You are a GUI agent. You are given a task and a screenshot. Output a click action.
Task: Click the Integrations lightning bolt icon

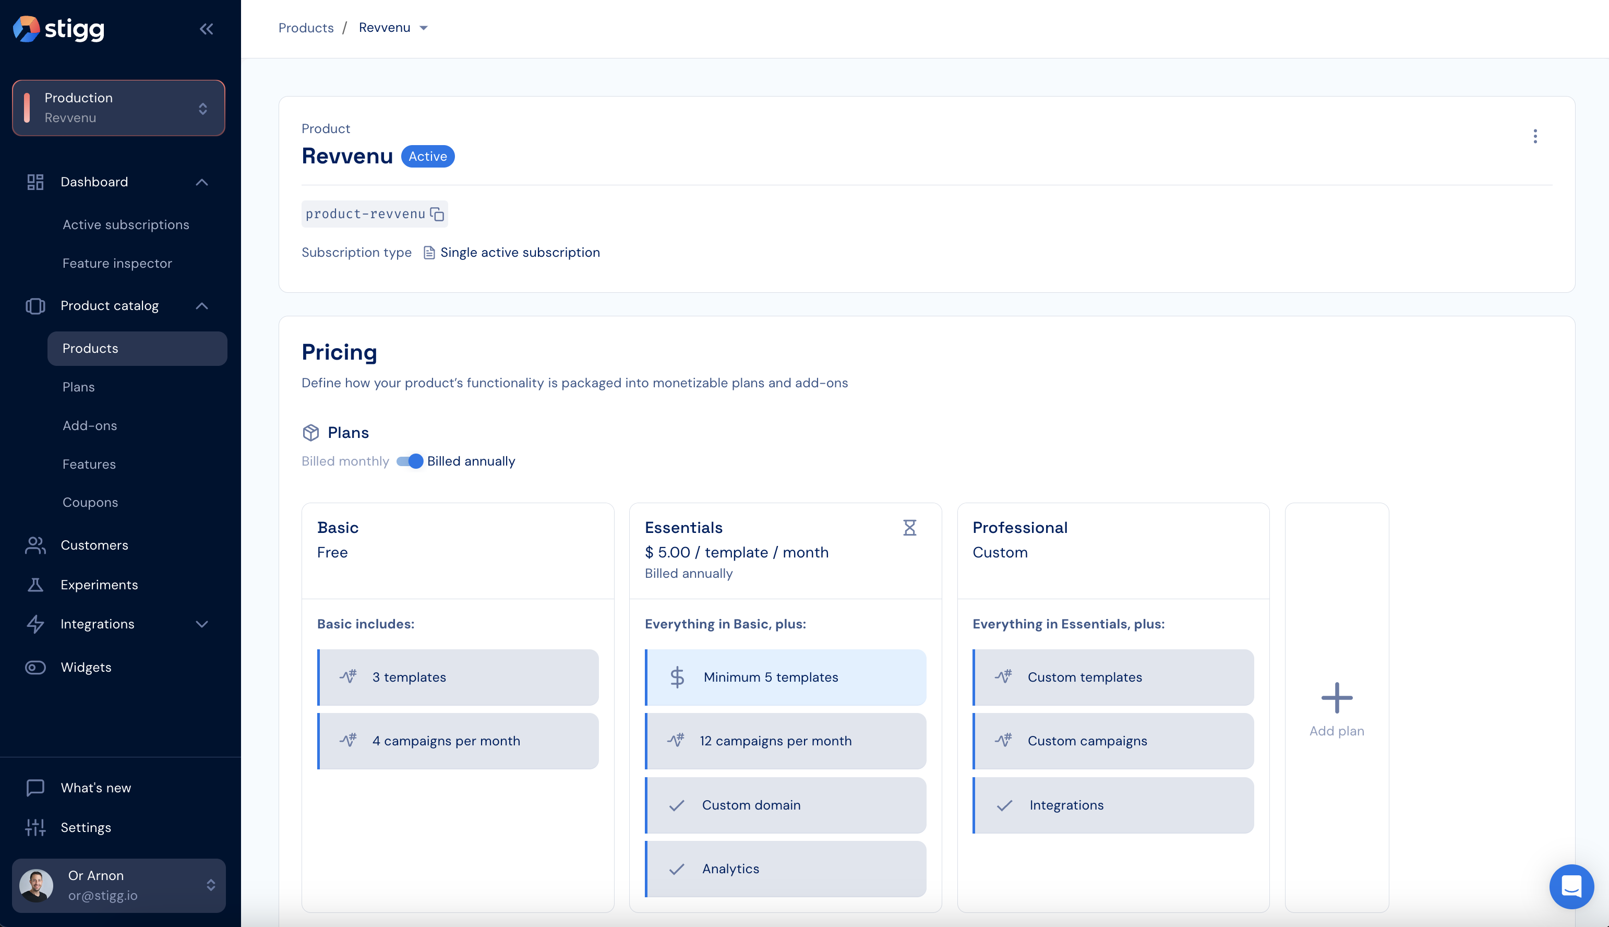pyautogui.click(x=35, y=624)
